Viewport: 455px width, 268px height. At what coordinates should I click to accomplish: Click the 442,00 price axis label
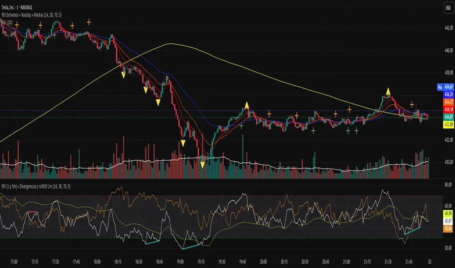[x=449, y=28]
